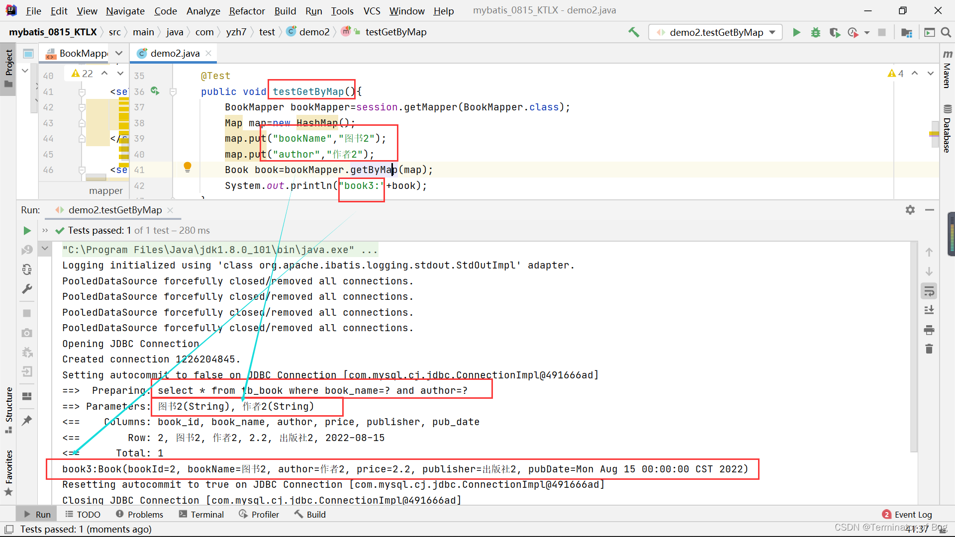Viewport: 955px width, 537px height.
Task: Rerun test in Run panel
Action: point(27,230)
